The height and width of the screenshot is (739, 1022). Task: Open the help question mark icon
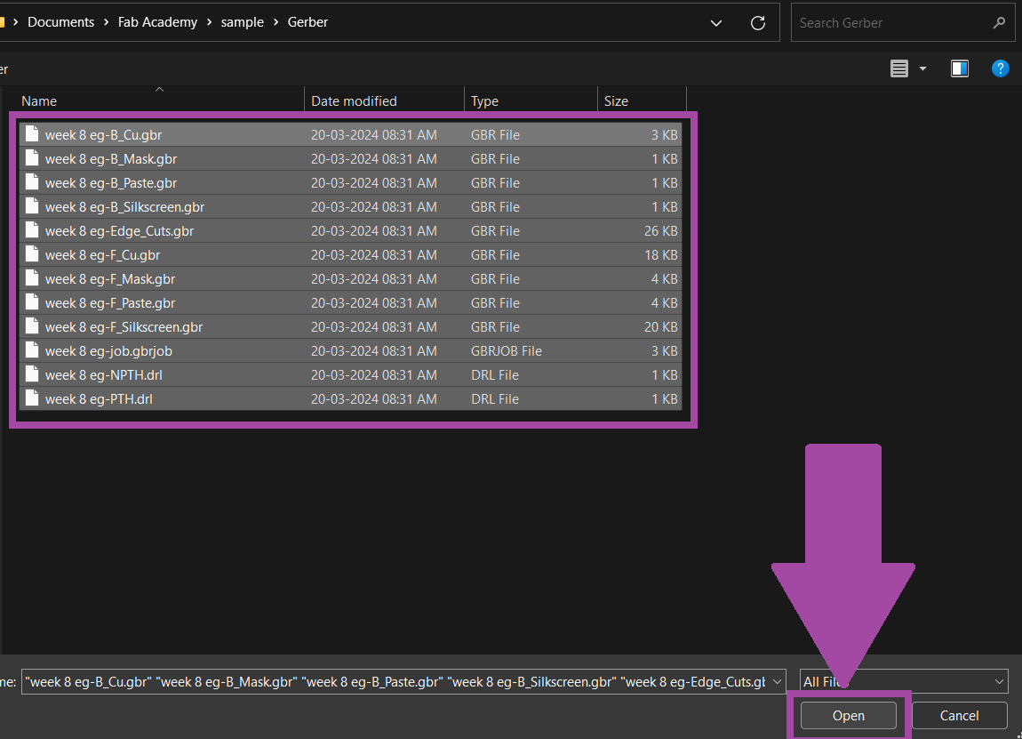[1000, 68]
